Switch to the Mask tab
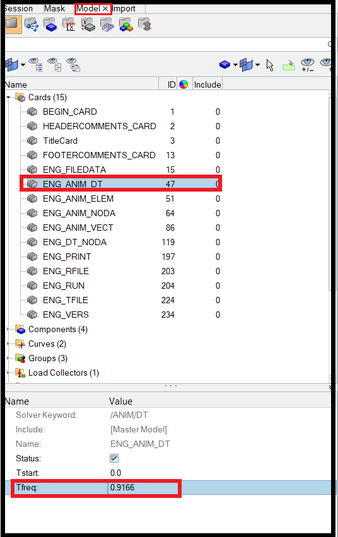The width and height of the screenshot is (338, 537). point(54,9)
